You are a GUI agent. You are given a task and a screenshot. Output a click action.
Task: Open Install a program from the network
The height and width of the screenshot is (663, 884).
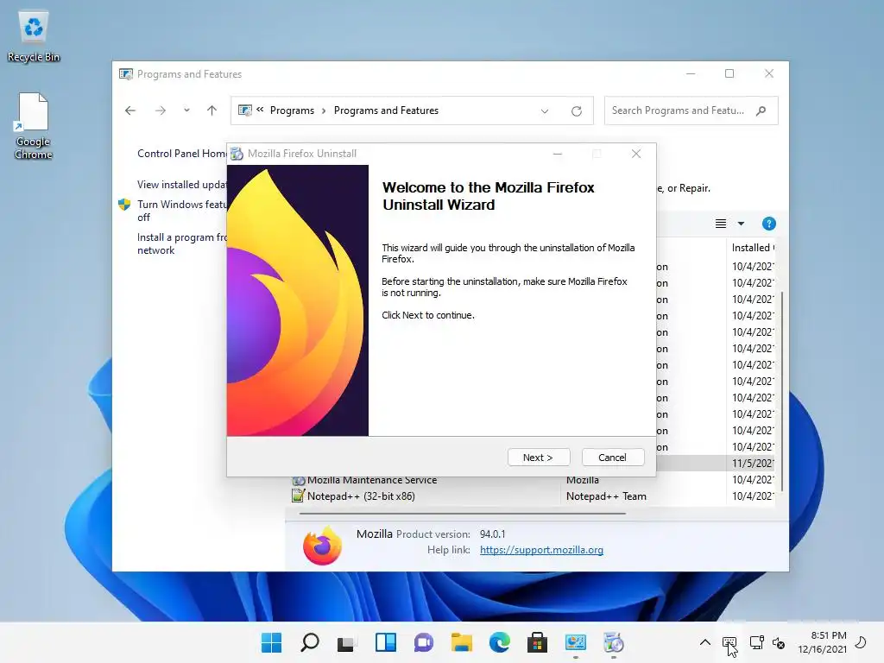tap(181, 243)
